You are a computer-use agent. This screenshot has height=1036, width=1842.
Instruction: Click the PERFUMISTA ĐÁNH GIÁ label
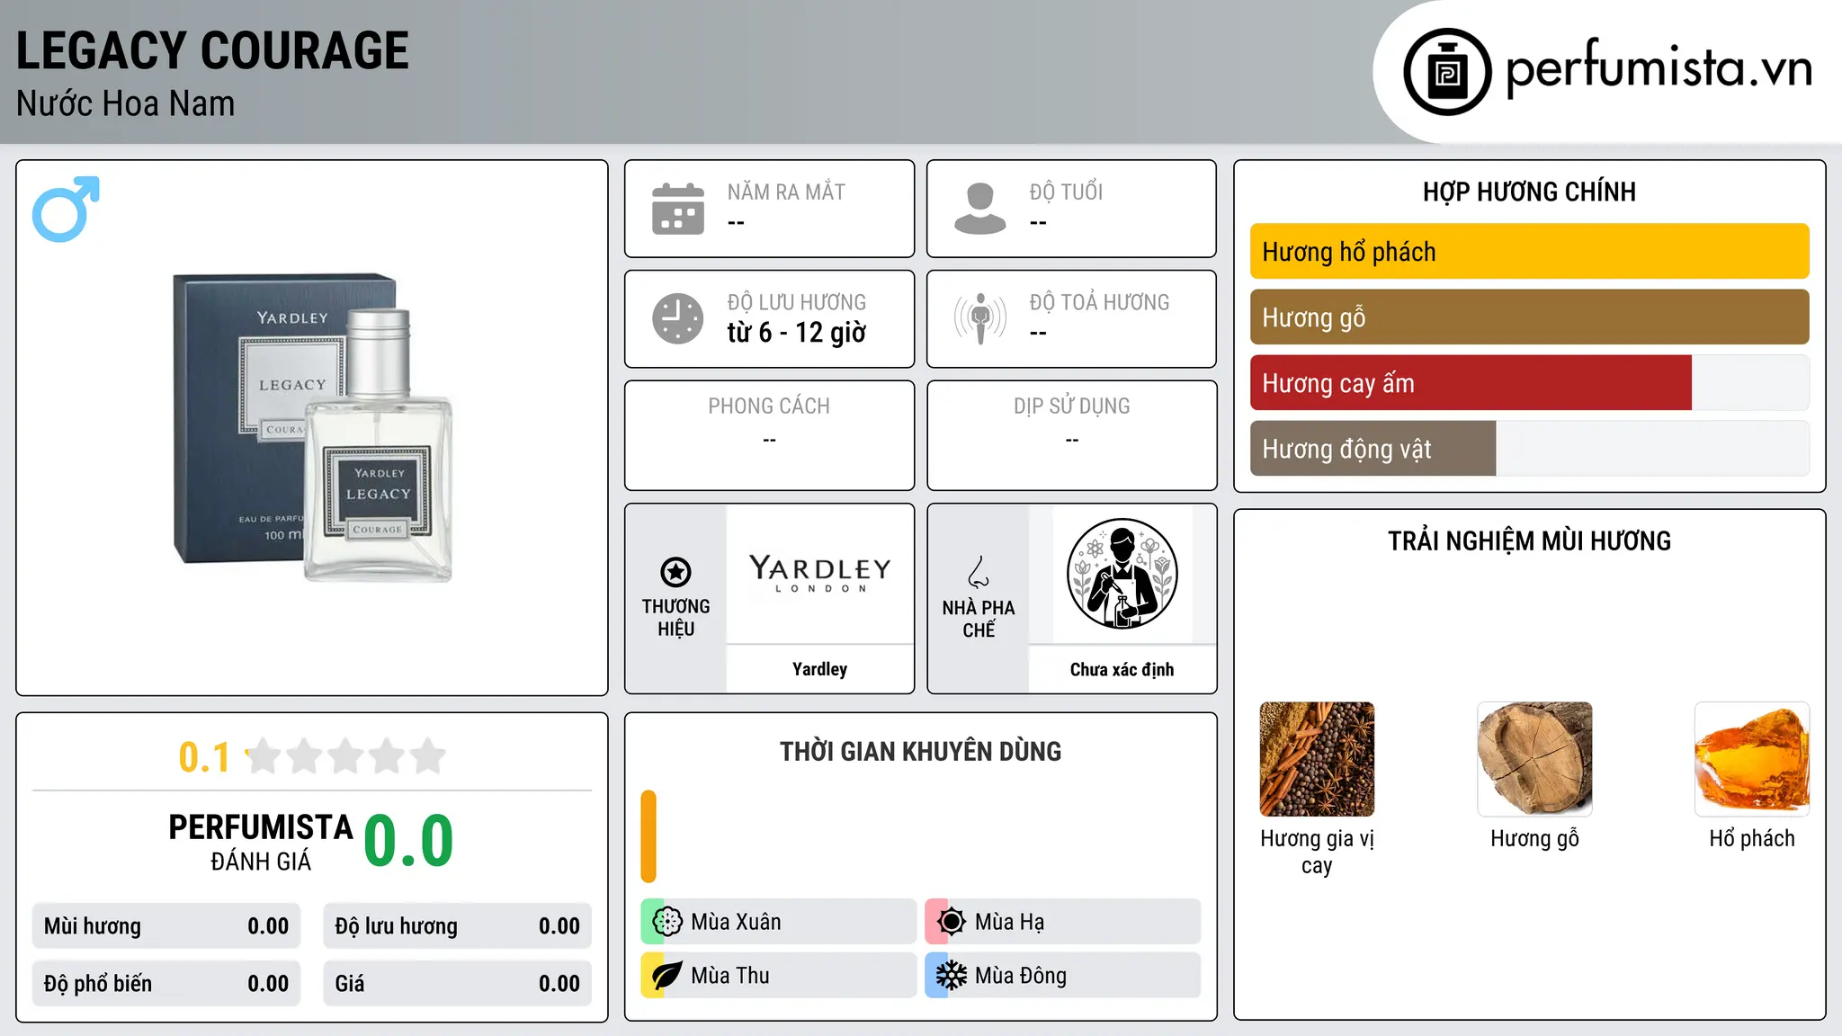[x=261, y=842]
